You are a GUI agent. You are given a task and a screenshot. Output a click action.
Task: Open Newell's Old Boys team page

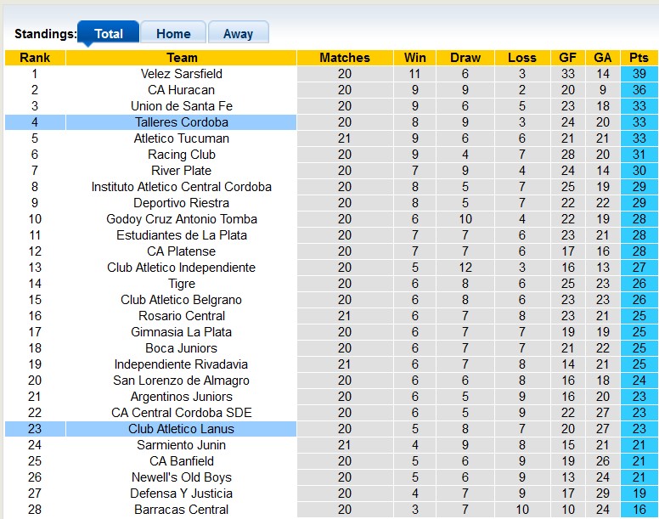[182, 477]
